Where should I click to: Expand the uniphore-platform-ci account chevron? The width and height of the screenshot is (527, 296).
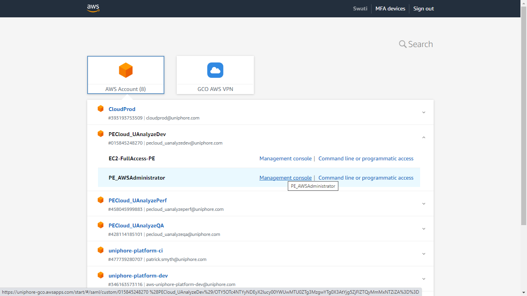coord(424,254)
